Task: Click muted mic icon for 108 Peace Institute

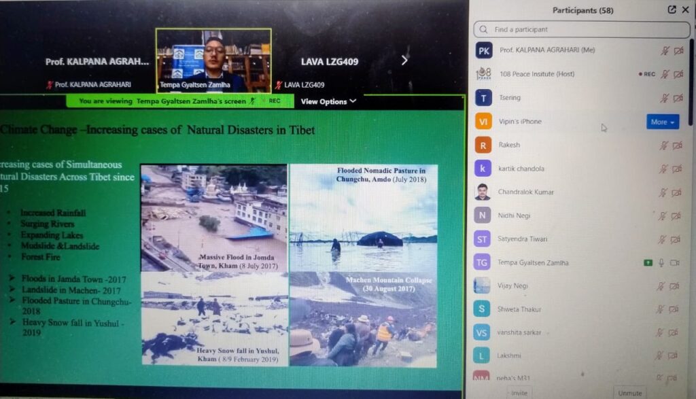Action: [x=664, y=74]
